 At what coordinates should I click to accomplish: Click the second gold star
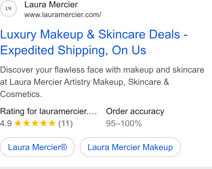pos(26,123)
